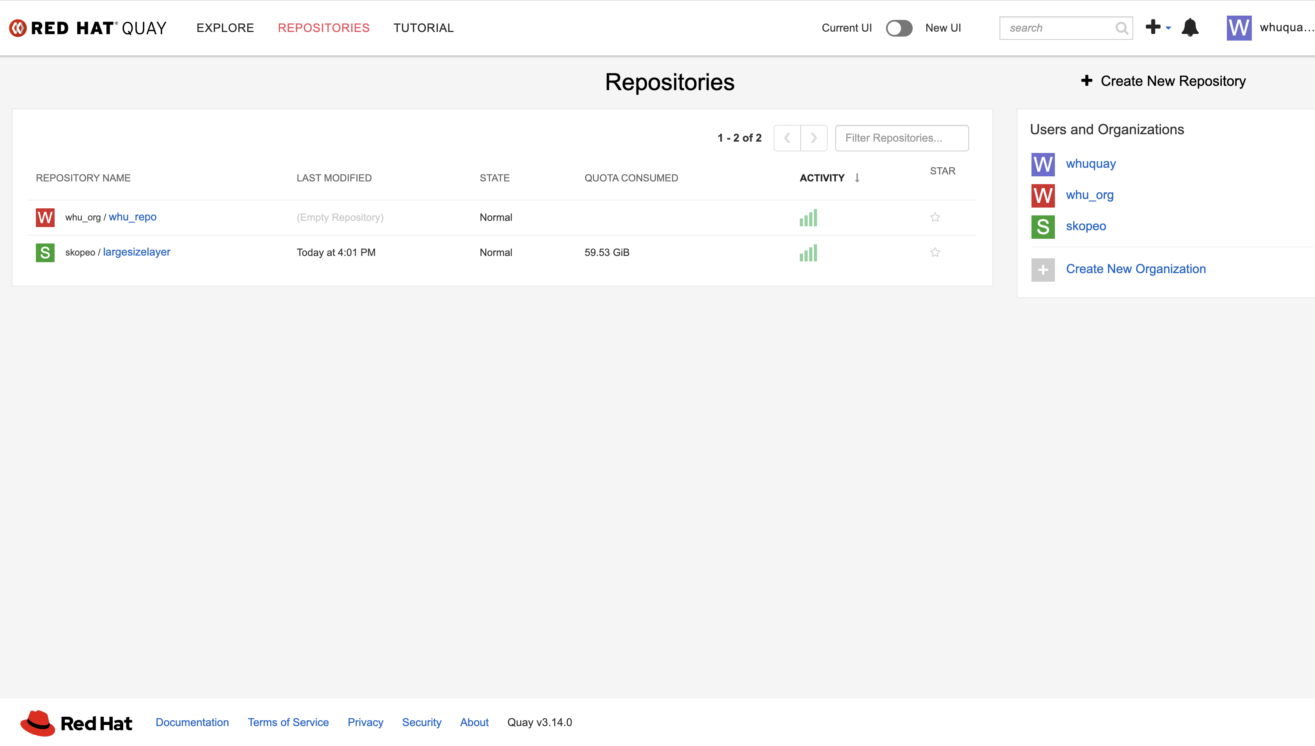The width and height of the screenshot is (1315, 746).
Task: Click activity bars icon for whu_repo
Action: pos(808,218)
